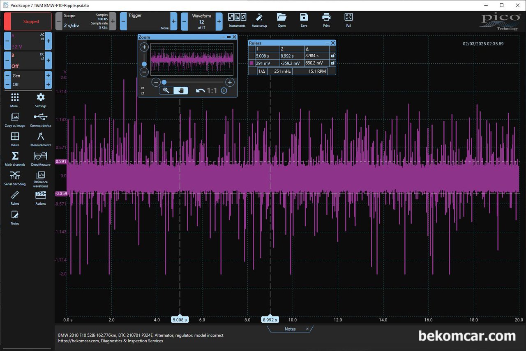Open the More... apps grid

(15, 100)
